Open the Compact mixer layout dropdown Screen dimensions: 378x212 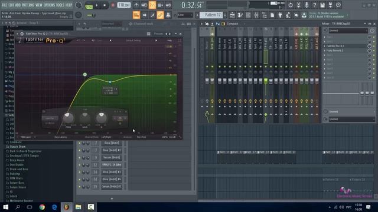pyautogui.click(x=234, y=24)
